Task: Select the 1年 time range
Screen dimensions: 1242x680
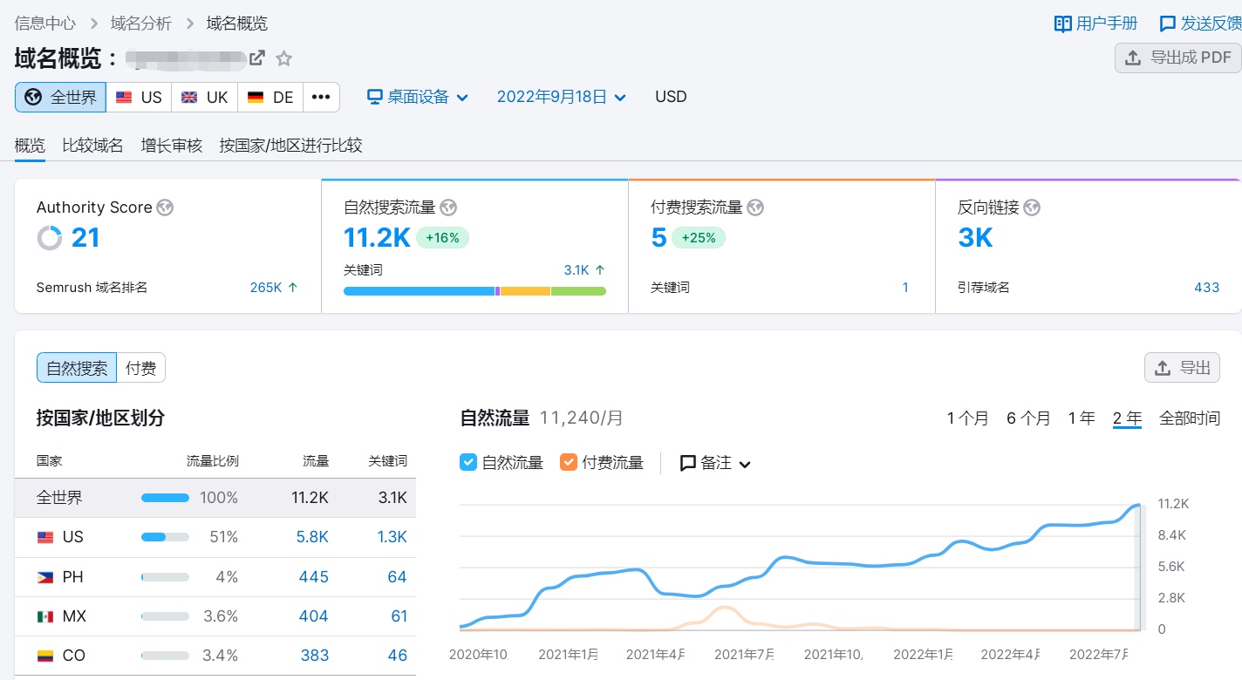Action: (1081, 418)
